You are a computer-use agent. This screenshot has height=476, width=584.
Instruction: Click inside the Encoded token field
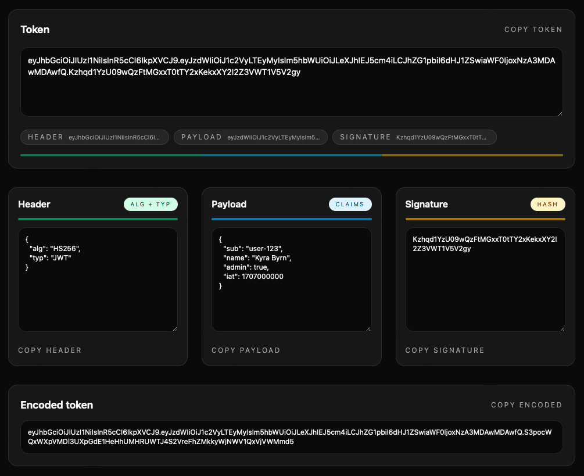(x=291, y=436)
